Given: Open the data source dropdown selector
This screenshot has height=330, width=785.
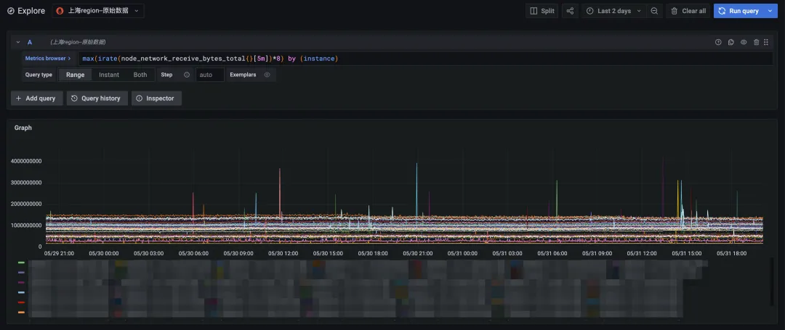Looking at the screenshot, I should pos(98,11).
